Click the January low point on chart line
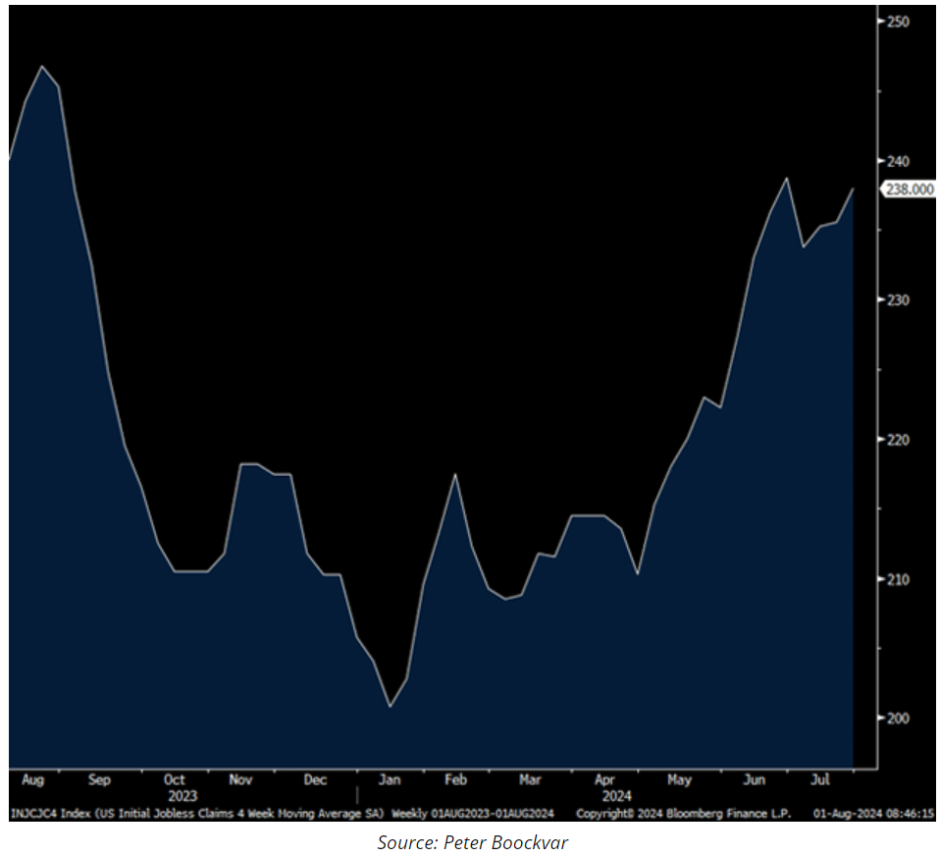The width and height of the screenshot is (940, 857). point(391,706)
